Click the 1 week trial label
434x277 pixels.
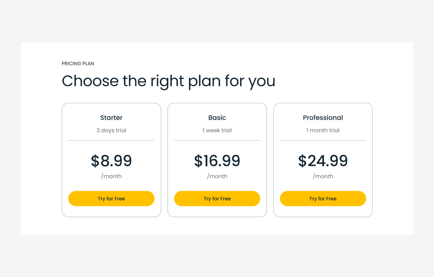(217, 130)
